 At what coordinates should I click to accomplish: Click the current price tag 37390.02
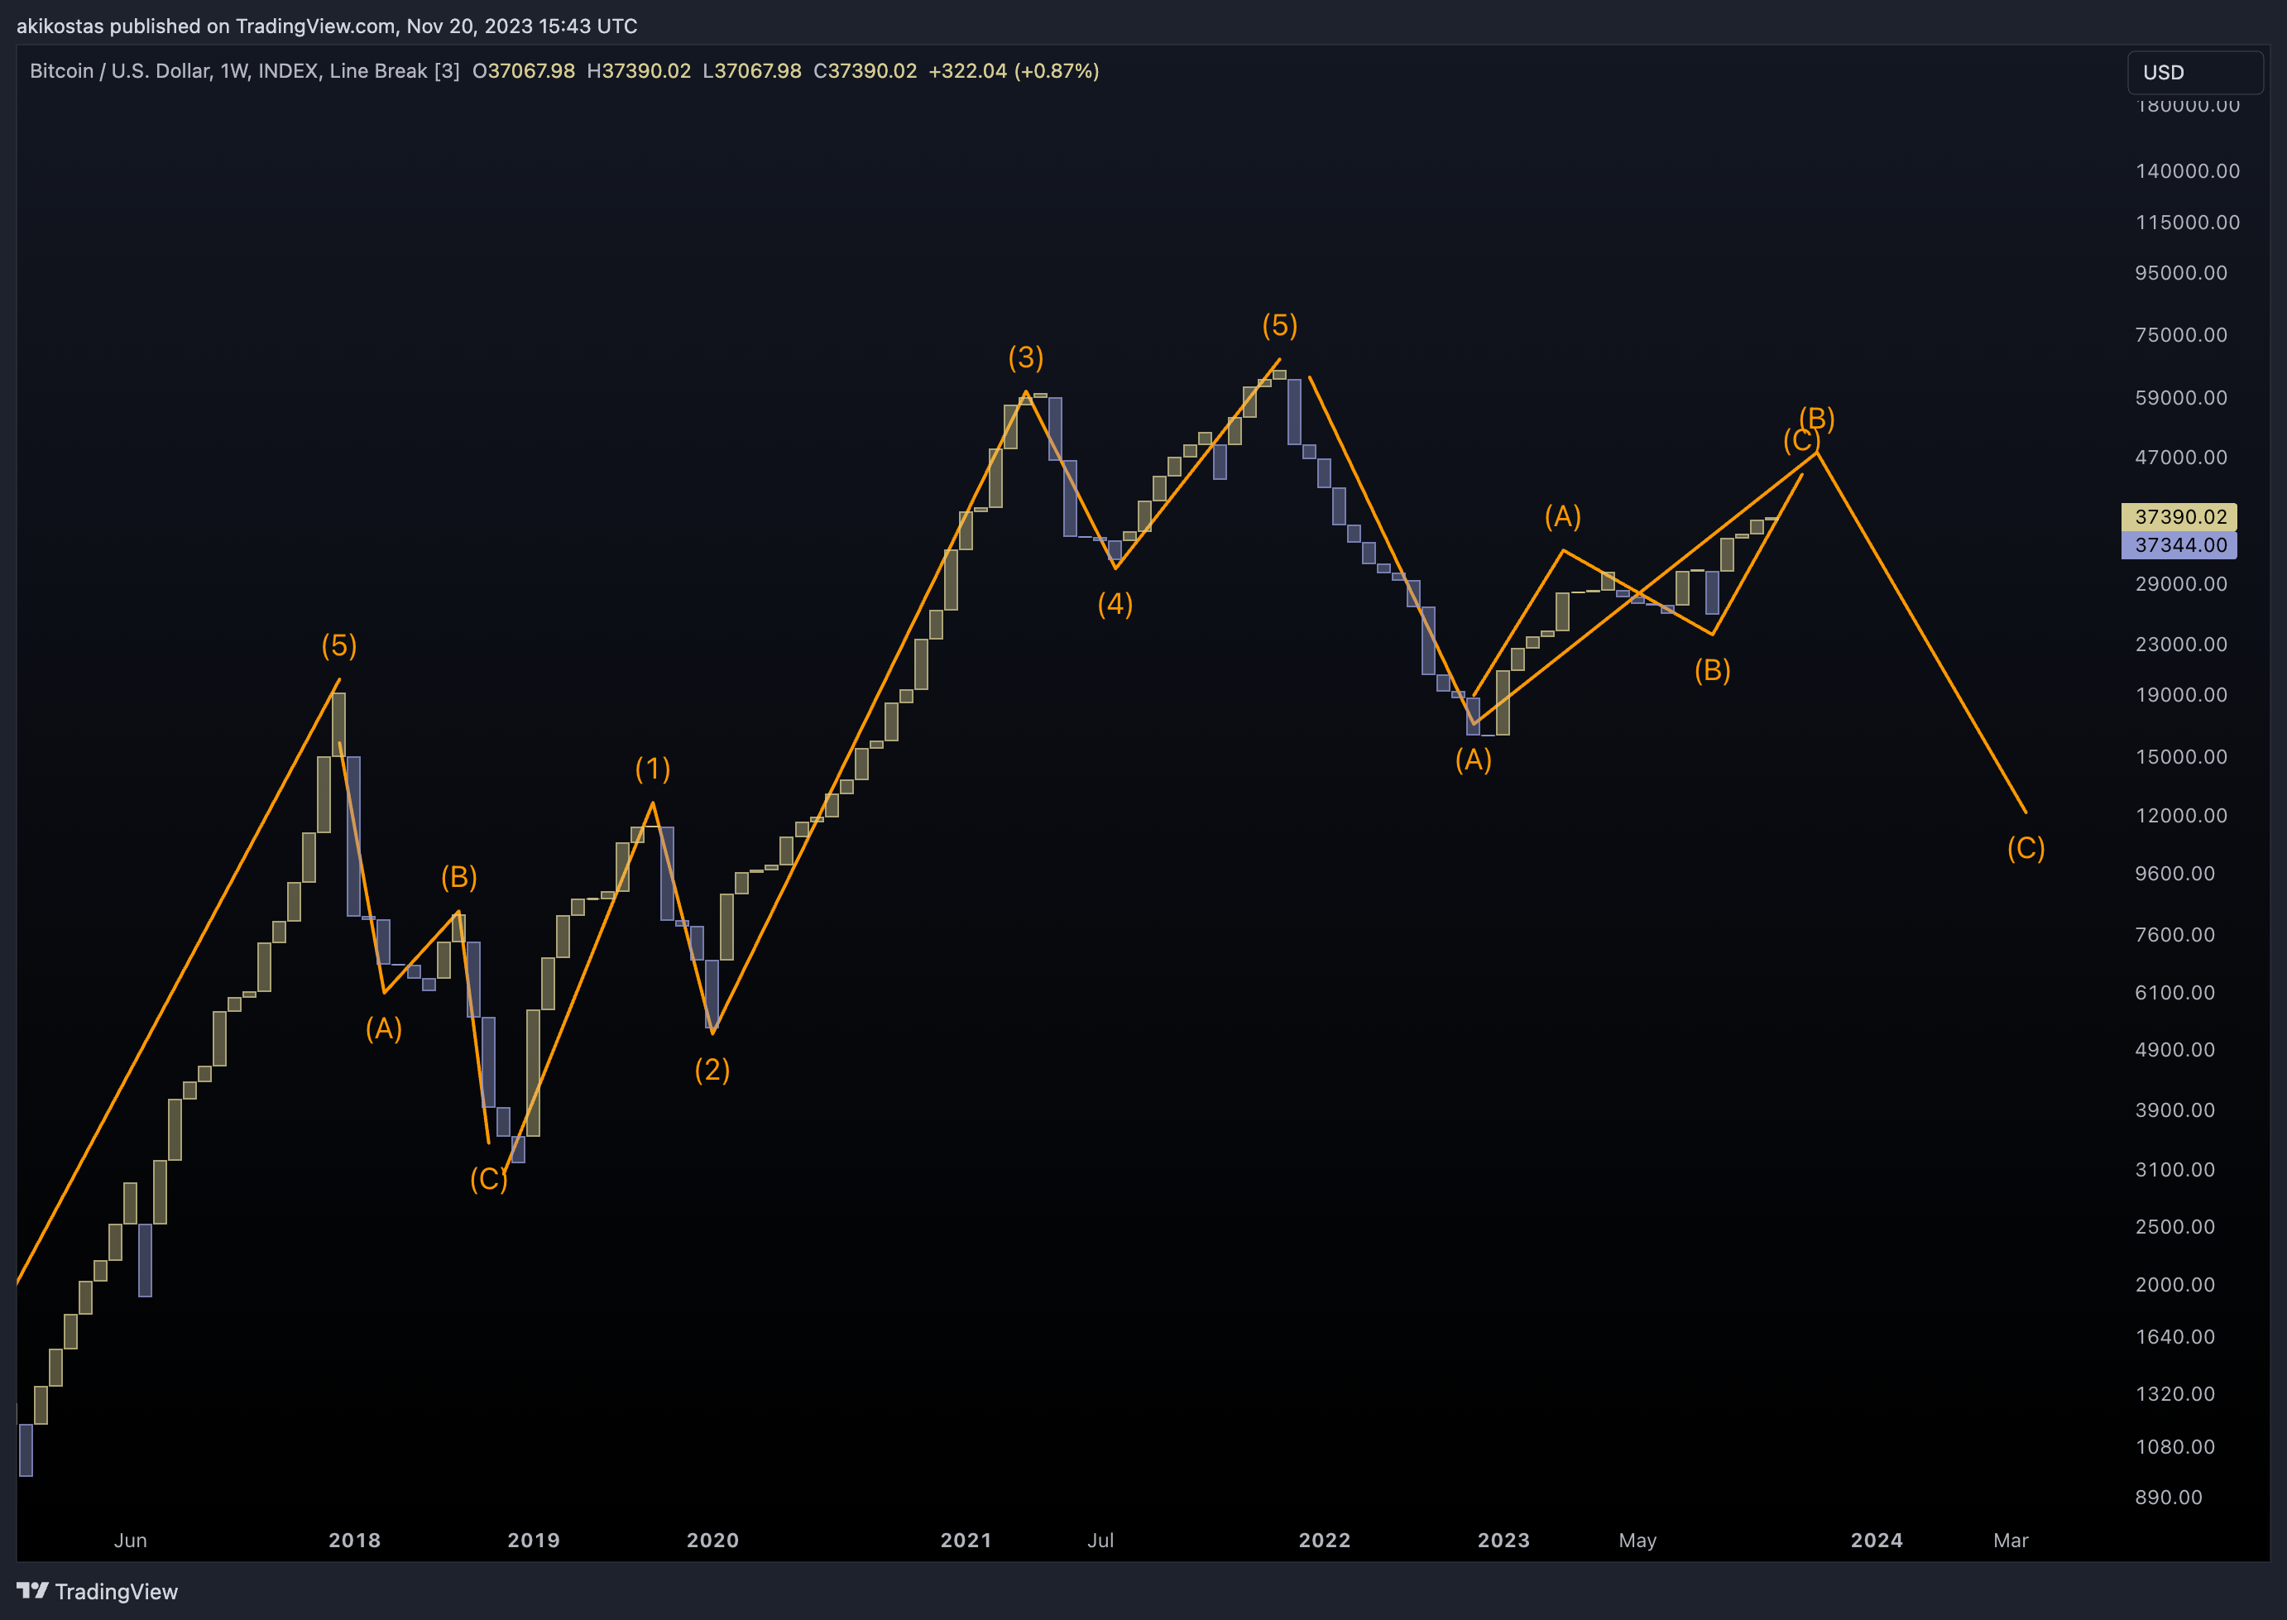tap(2179, 517)
